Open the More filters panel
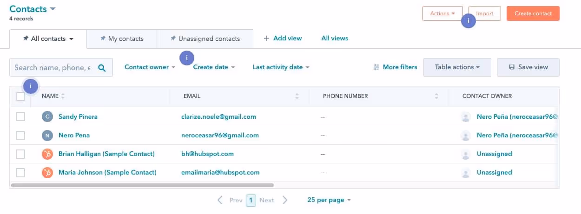 (x=395, y=67)
